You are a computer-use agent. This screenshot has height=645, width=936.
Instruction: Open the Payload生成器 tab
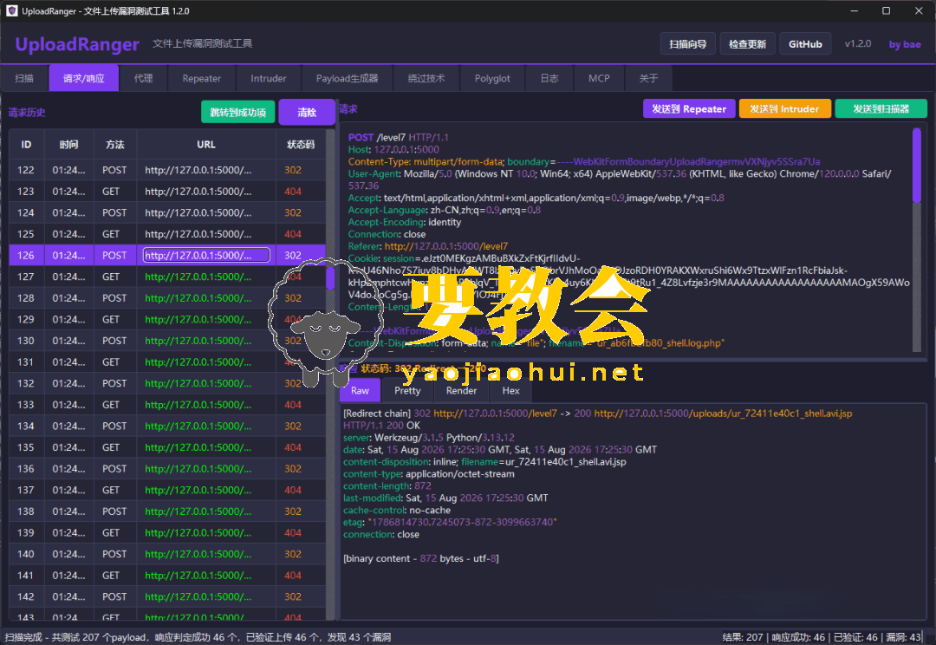348,78
